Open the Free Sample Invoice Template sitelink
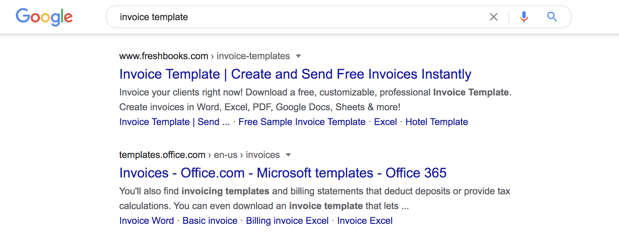619x240 pixels. [302, 122]
